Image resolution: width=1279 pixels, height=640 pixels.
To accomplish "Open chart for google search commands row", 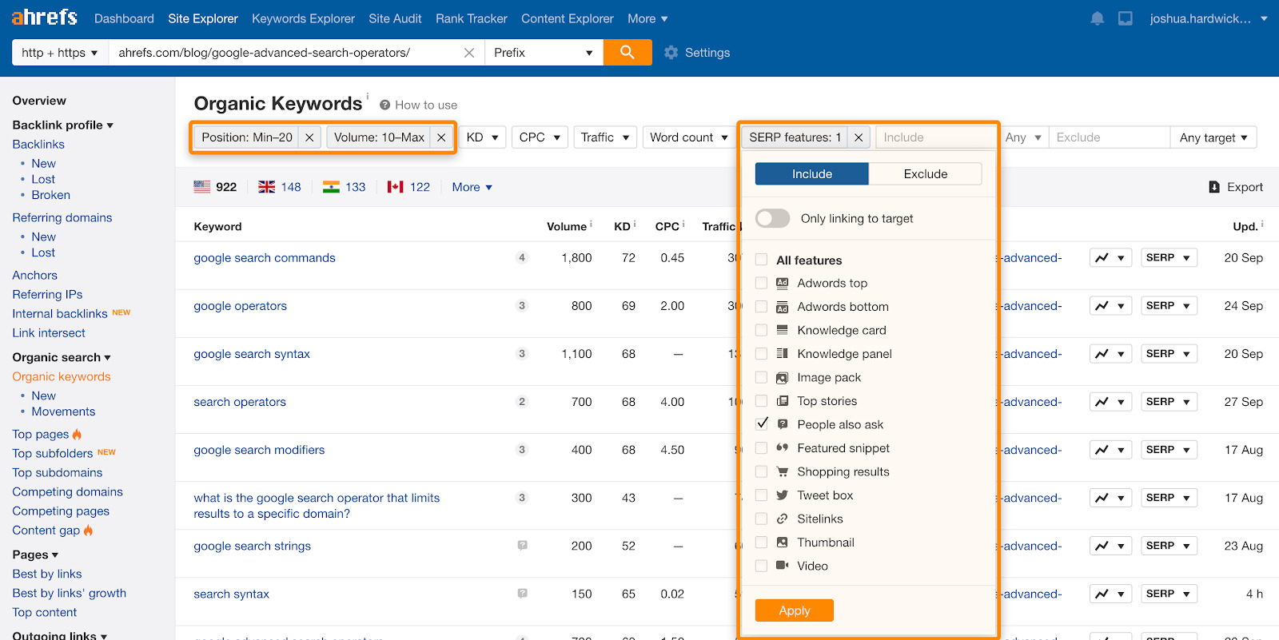I will click(x=1110, y=258).
